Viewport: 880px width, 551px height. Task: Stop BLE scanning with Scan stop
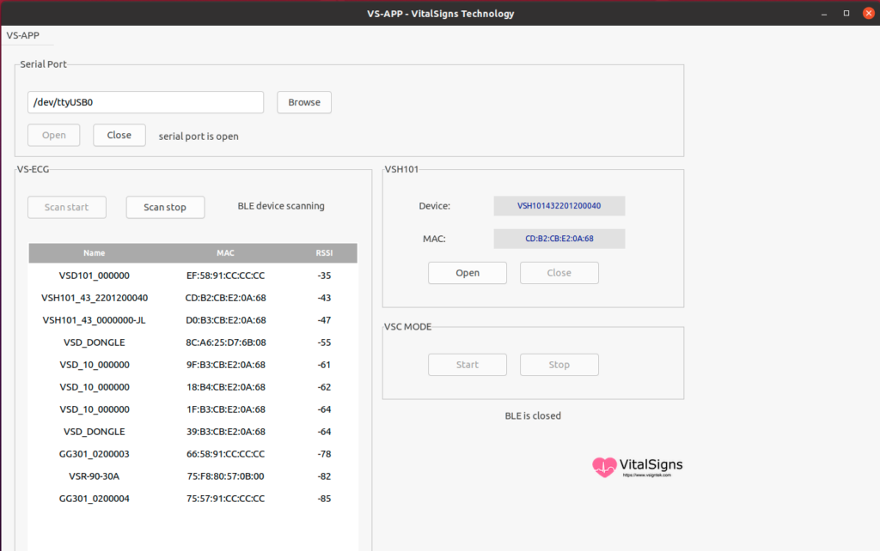[x=165, y=207]
